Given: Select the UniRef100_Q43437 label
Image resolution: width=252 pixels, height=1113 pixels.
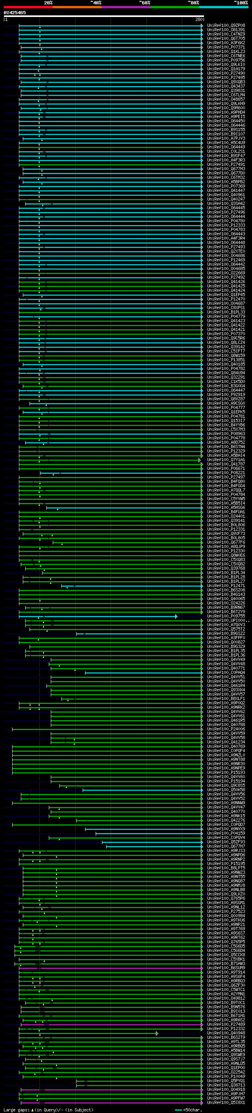Looking at the screenshot, I should pos(226,86).
